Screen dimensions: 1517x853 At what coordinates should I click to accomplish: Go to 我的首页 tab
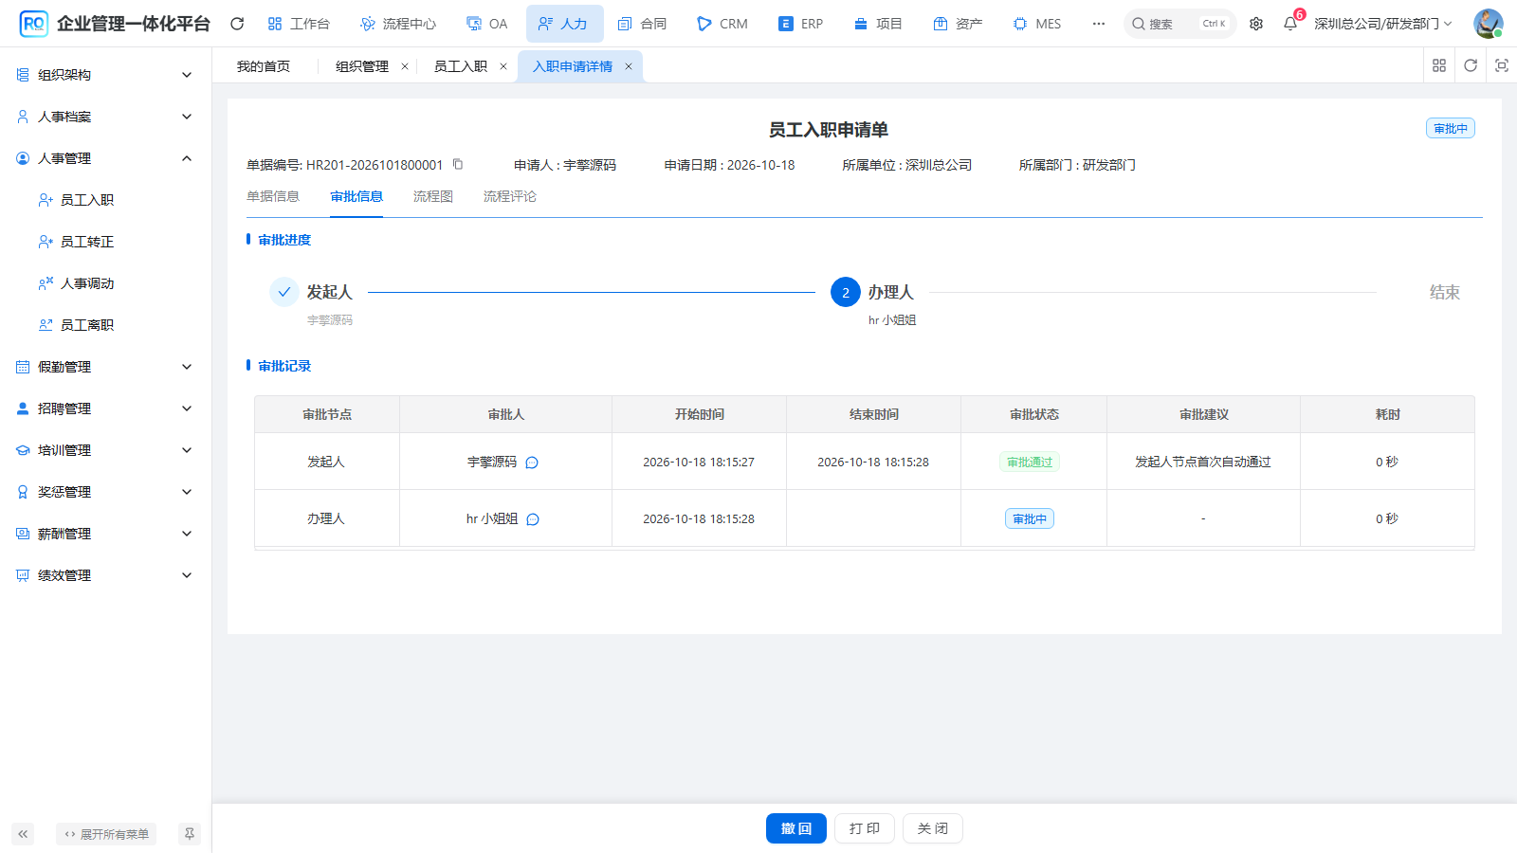[264, 66]
